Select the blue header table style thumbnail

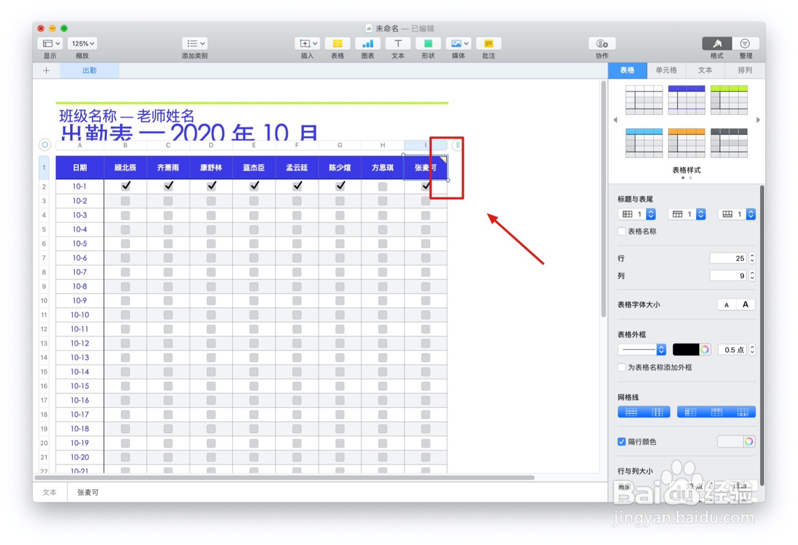(x=687, y=99)
